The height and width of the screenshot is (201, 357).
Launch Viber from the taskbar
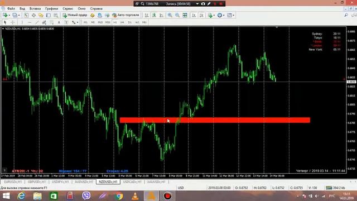[x=86, y=196]
